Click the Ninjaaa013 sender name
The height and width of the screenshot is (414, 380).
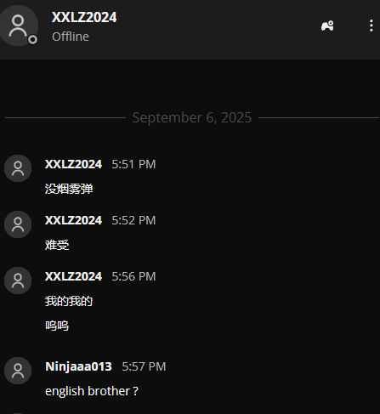pyautogui.click(x=78, y=366)
